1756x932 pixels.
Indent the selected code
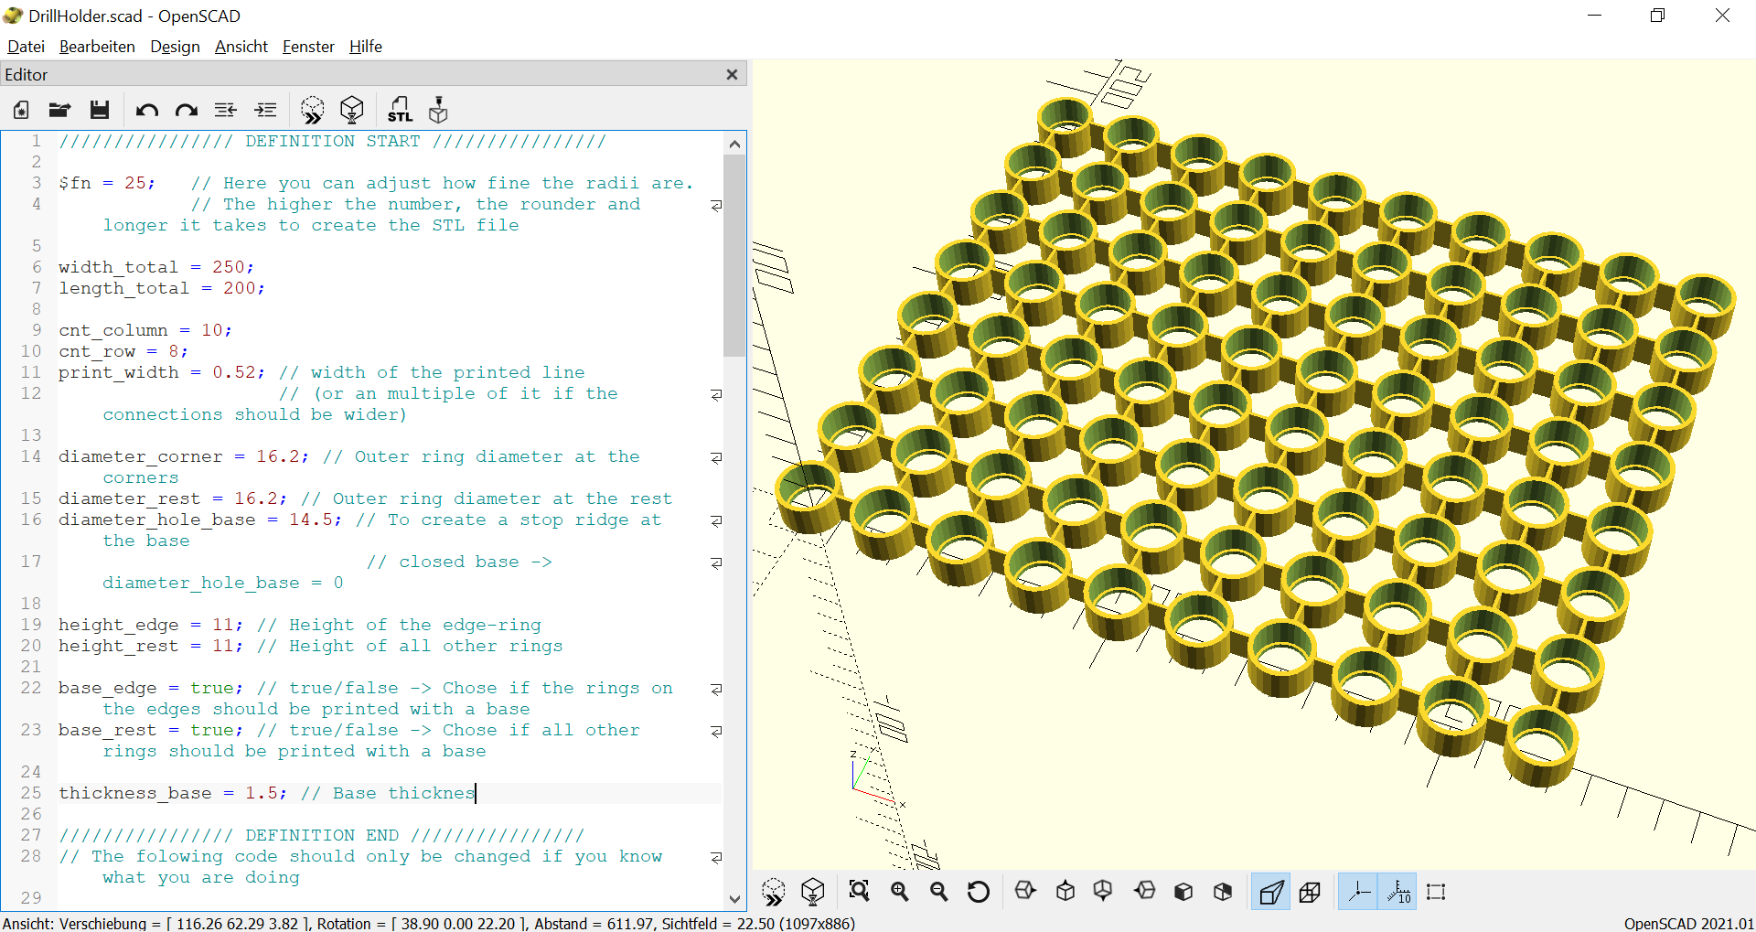click(266, 111)
